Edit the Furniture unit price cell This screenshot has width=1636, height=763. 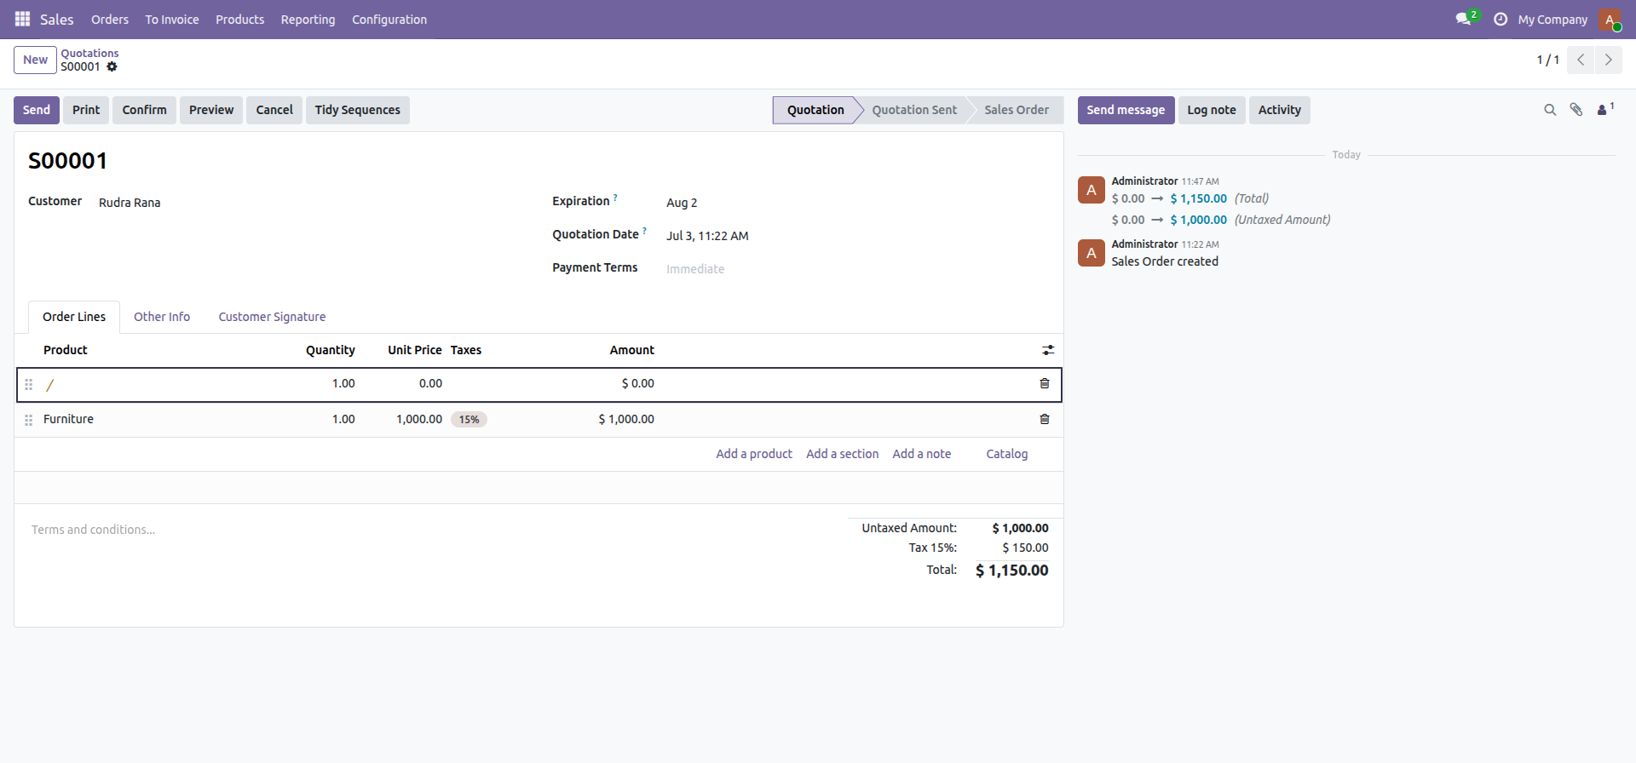(x=406, y=419)
